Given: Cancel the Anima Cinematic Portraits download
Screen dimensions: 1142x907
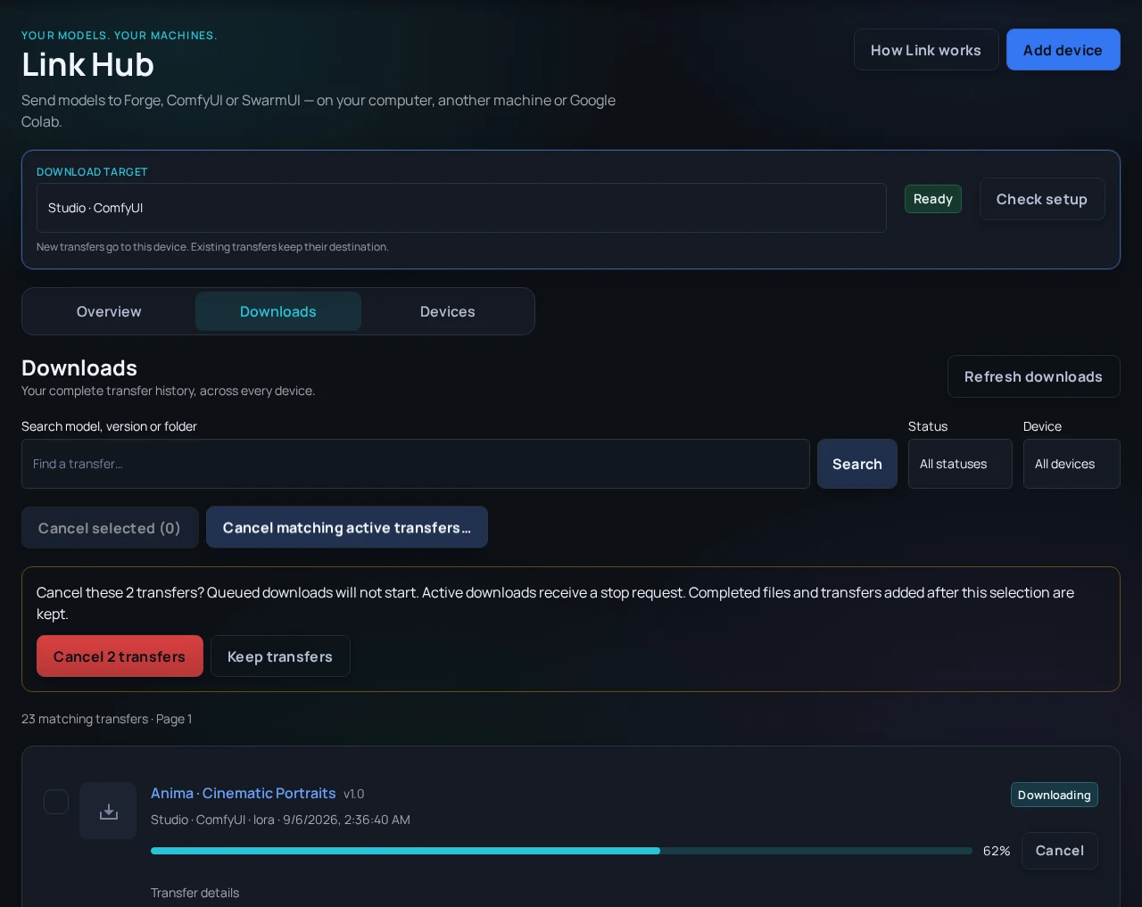Looking at the screenshot, I should click(1060, 851).
